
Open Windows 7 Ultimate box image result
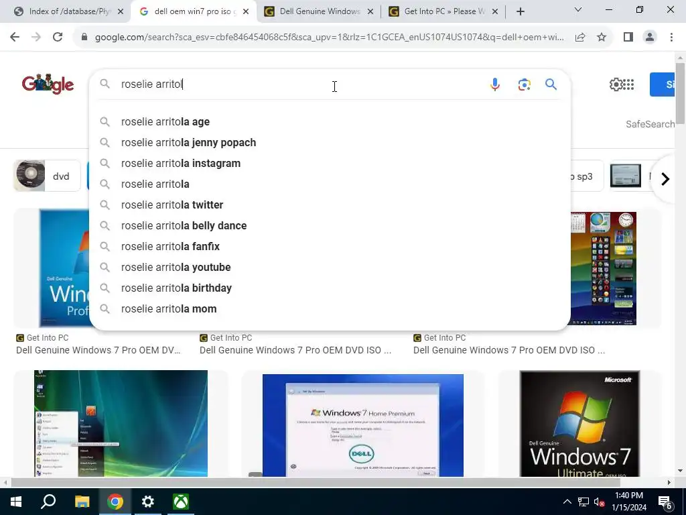pyautogui.click(x=579, y=424)
